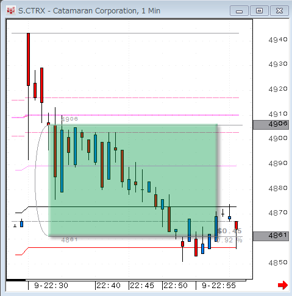This screenshot has width=292, height=296.
Task: Click the red scroll-right arrow at the bottom right
Action: coord(283,285)
